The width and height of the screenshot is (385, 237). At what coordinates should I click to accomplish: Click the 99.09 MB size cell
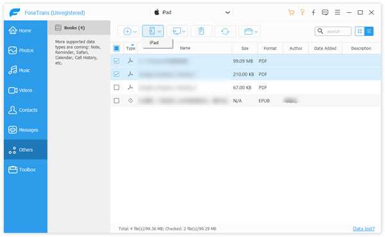coord(243,61)
